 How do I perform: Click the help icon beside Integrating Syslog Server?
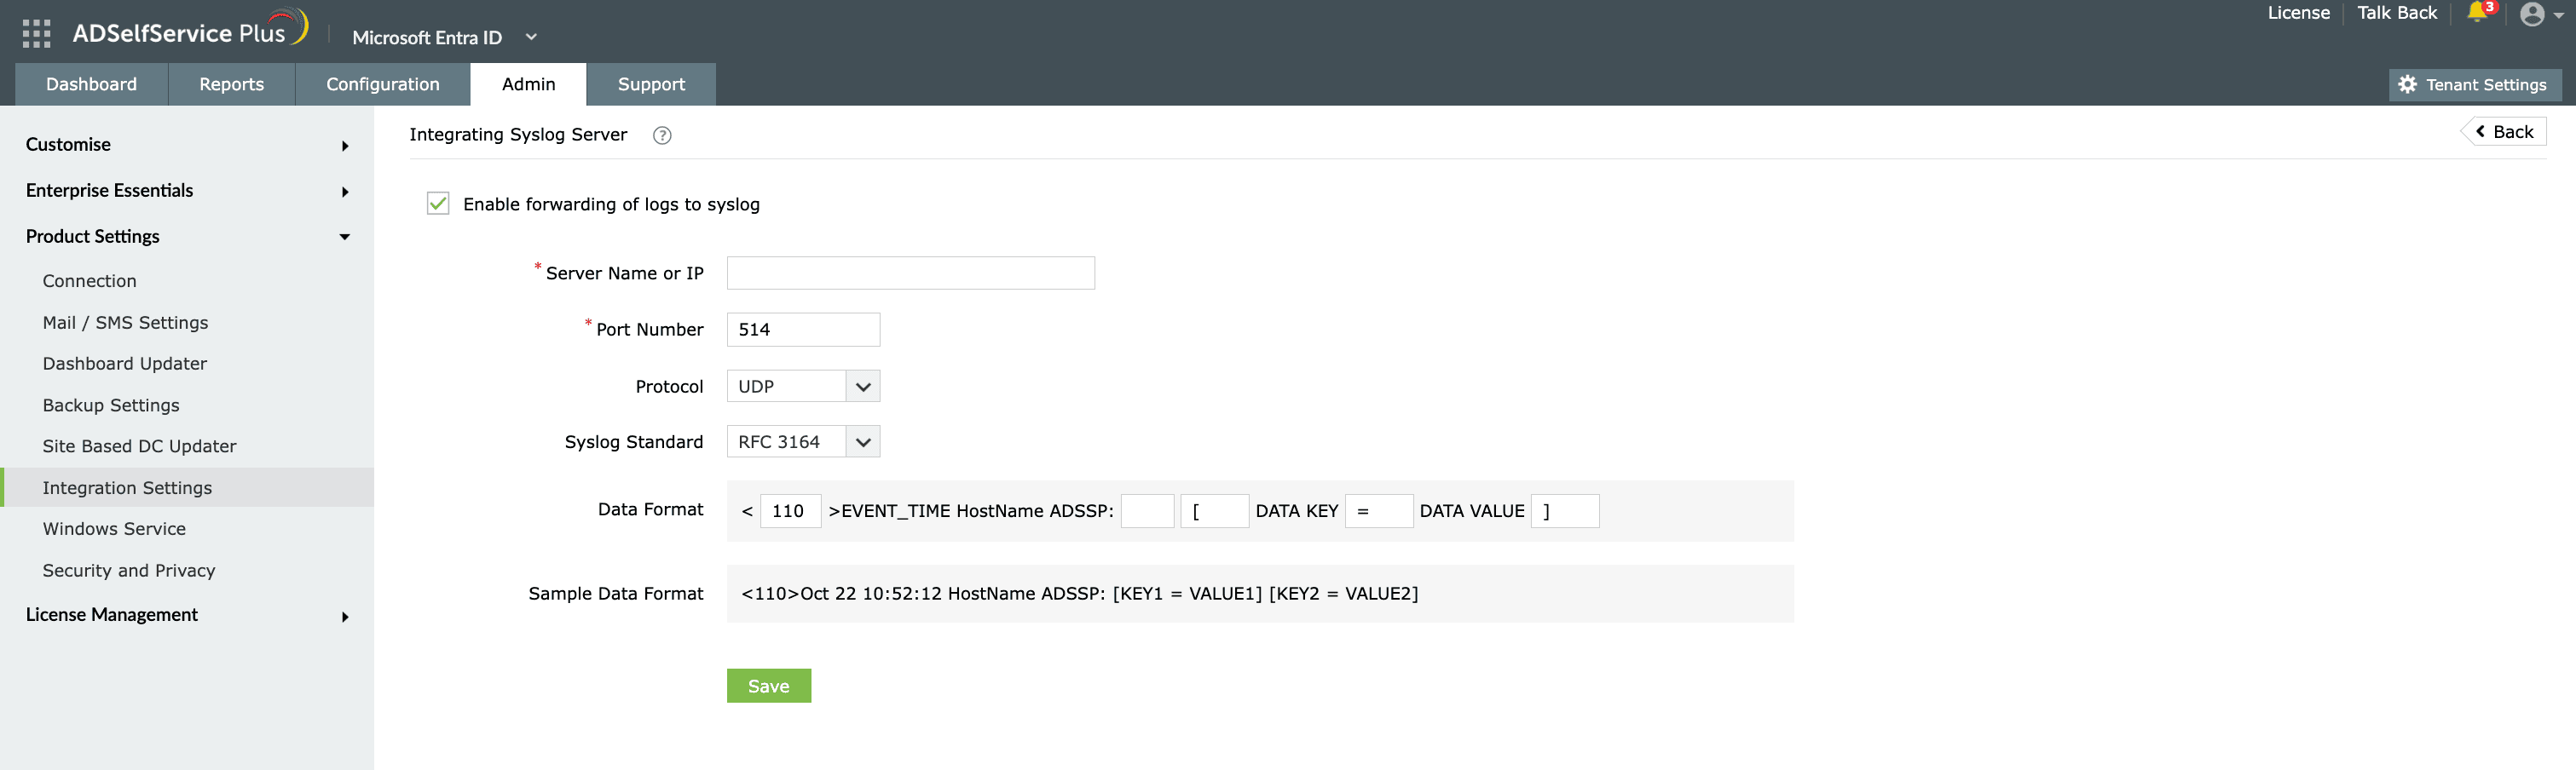point(662,135)
